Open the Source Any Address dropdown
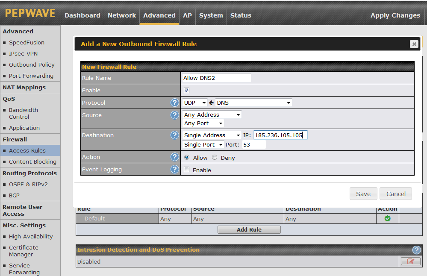 click(212, 114)
